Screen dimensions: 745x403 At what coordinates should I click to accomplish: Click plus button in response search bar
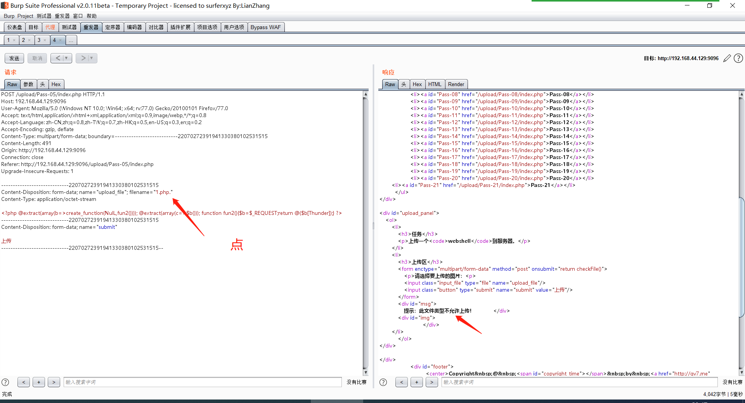[x=417, y=382]
